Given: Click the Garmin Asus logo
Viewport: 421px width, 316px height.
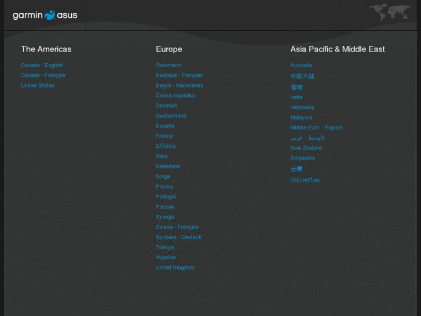Looking at the screenshot, I should [x=45, y=15].
